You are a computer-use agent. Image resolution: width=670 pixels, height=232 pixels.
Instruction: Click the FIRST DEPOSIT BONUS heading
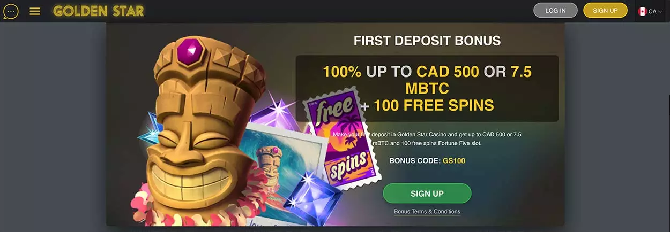pos(427,41)
